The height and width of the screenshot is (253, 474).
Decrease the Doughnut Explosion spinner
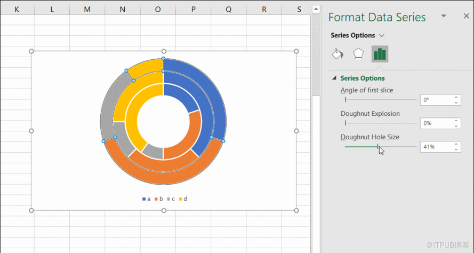456,126
